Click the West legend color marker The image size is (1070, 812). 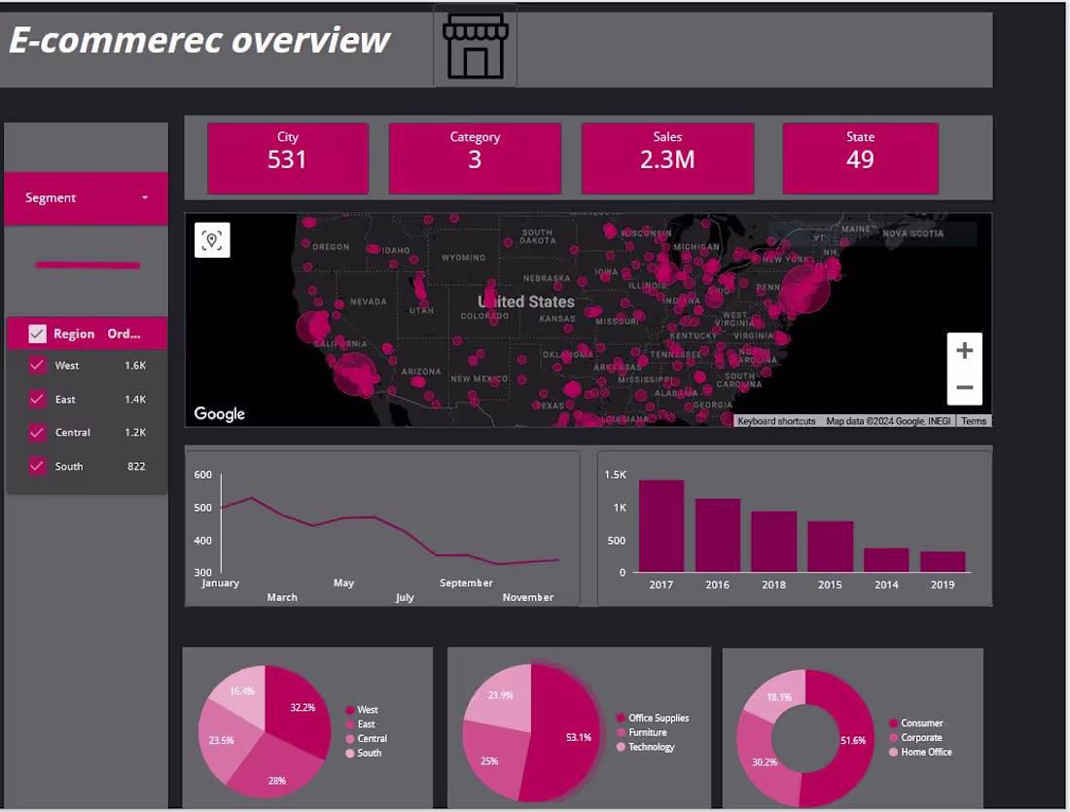point(350,710)
